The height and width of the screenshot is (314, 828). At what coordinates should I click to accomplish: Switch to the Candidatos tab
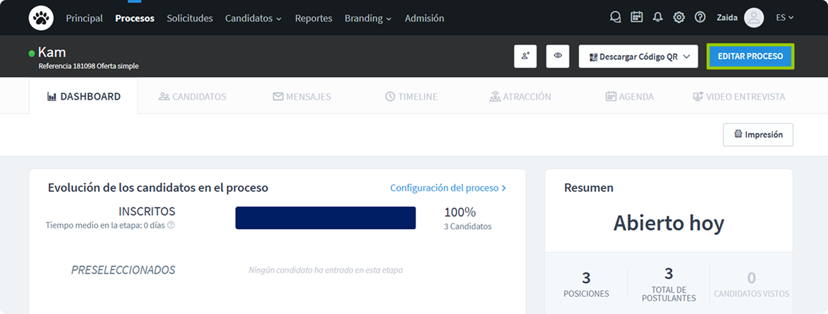point(192,96)
